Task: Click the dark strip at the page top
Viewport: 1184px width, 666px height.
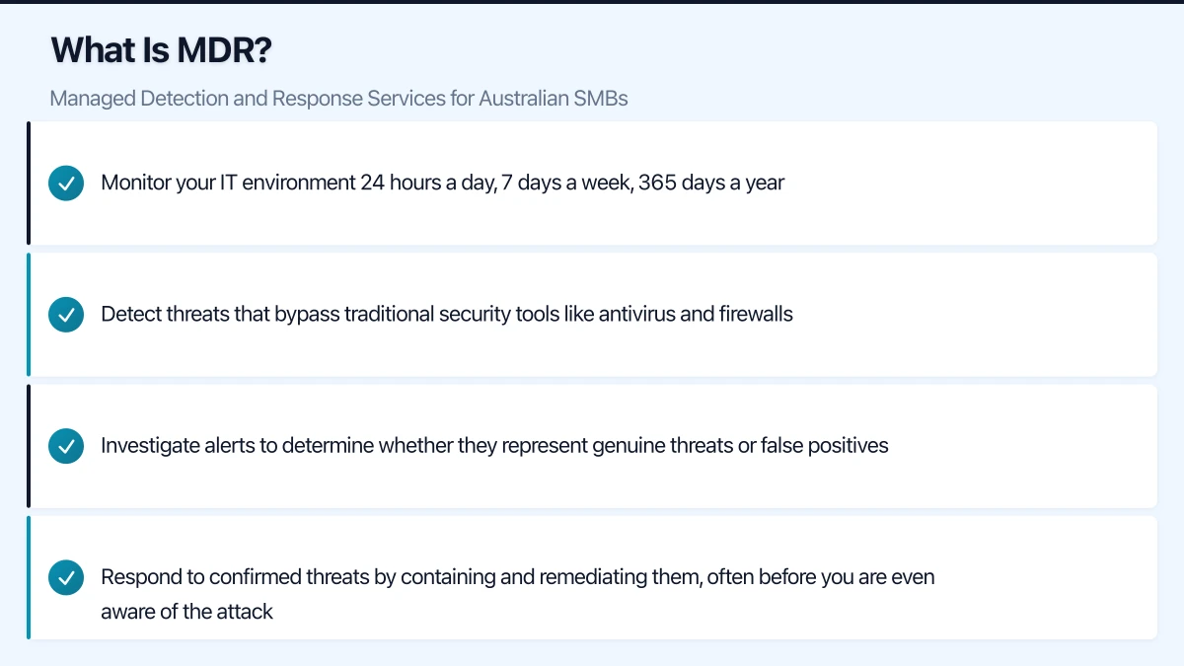Action: (x=592, y=2)
